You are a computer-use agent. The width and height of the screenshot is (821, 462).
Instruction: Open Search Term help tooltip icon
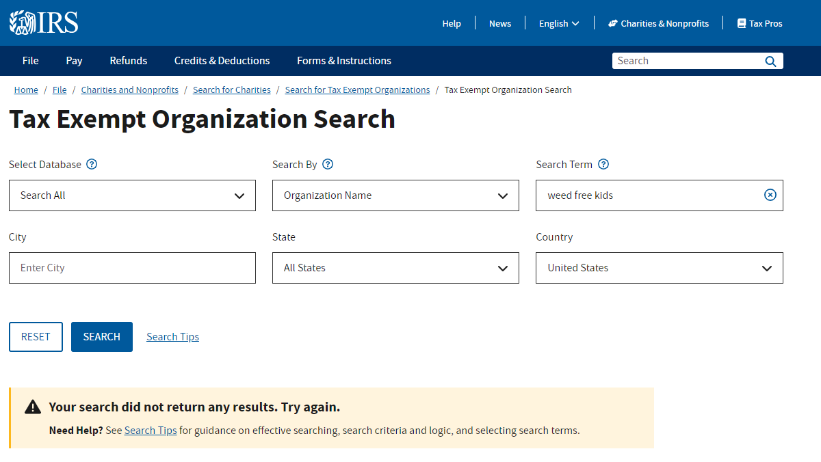603,164
